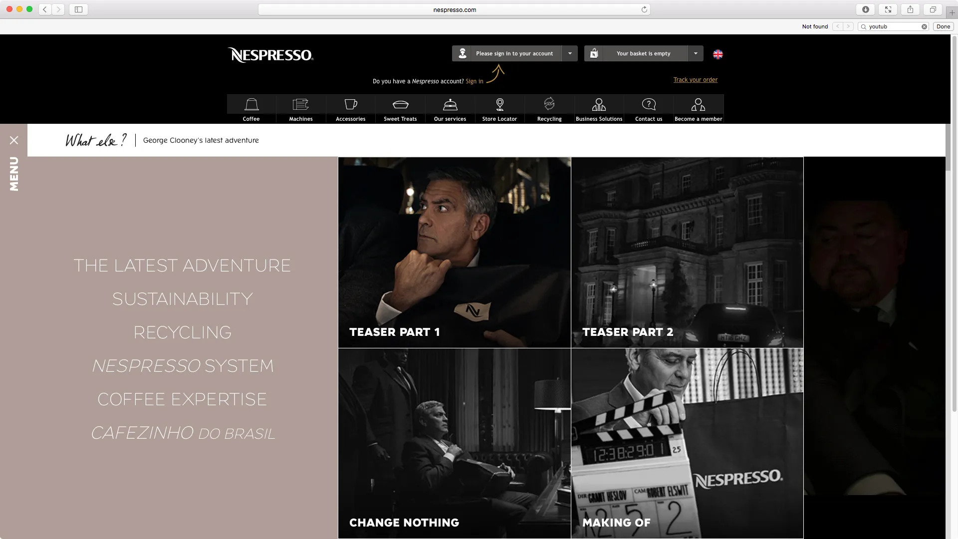Open a new Safari tab

pyautogui.click(x=952, y=12)
